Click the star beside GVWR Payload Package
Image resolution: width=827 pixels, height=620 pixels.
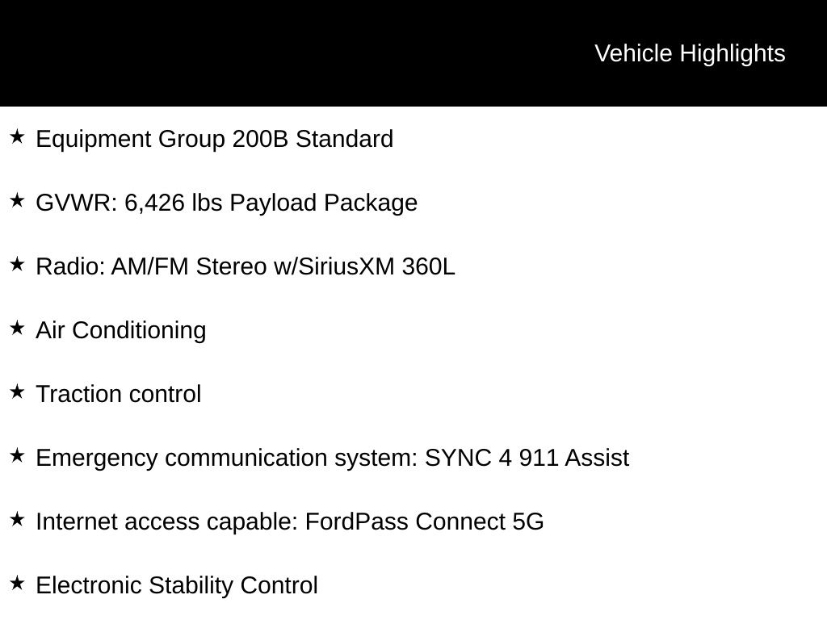tap(17, 201)
